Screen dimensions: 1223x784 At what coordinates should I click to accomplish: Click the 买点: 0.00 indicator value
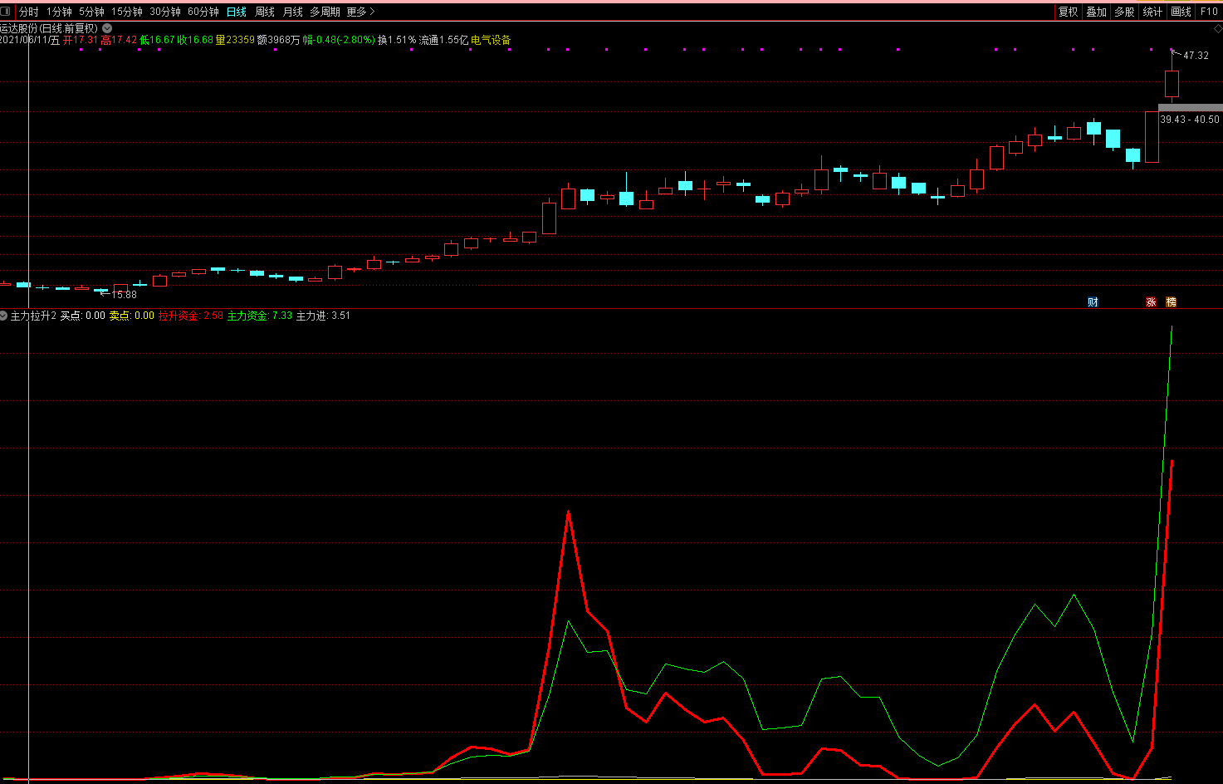(x=83, y=316)
